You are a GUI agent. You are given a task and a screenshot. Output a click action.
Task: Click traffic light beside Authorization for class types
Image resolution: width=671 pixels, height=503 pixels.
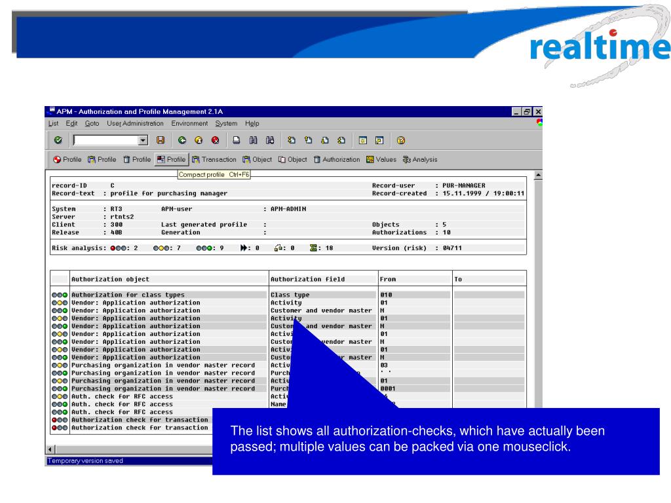point(60,295)
